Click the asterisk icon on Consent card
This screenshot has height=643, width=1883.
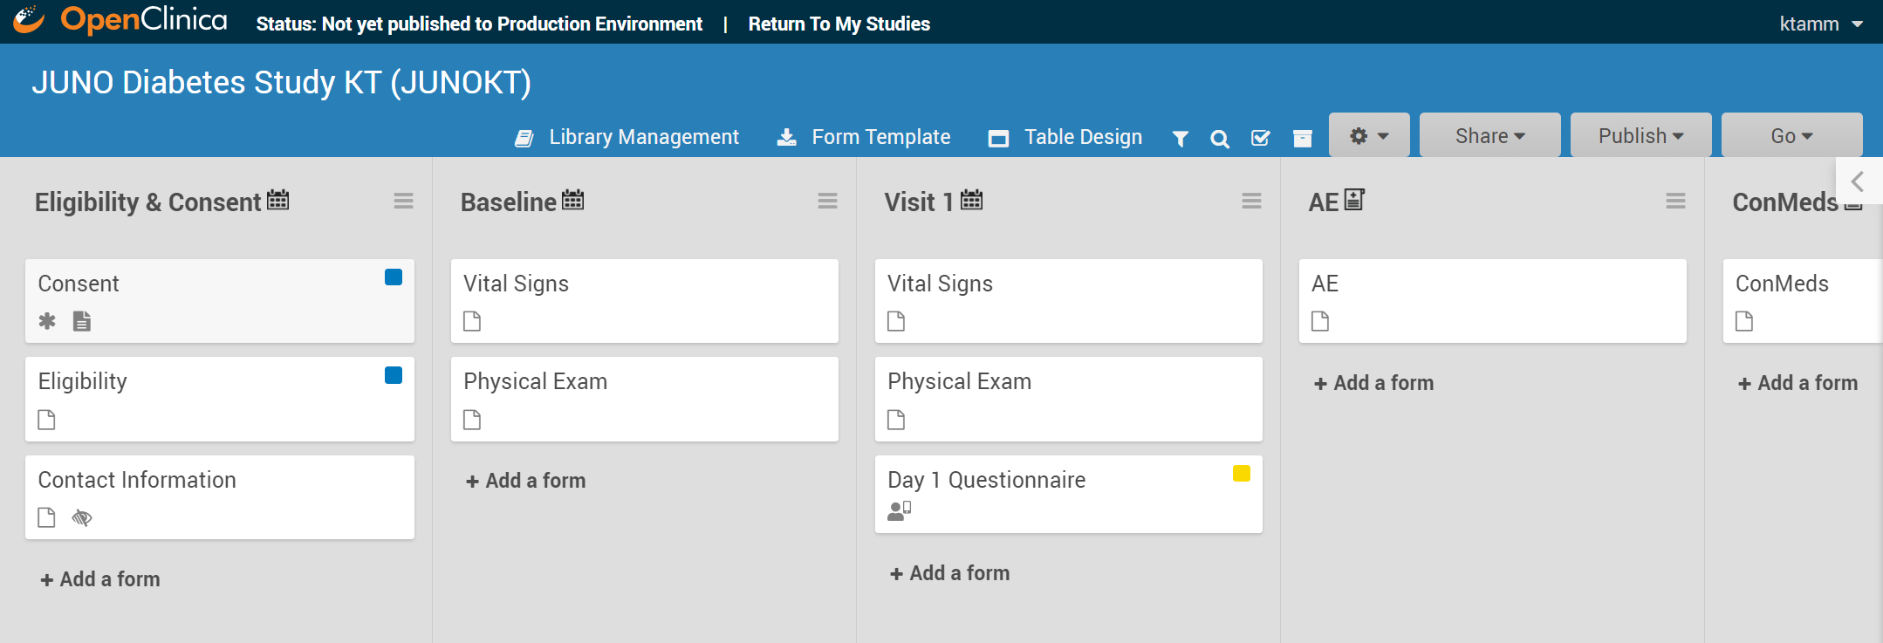click(47, 321)
